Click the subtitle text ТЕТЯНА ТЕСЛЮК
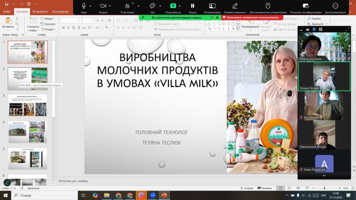Viewport: 356px width, 200px height. (162, 143)
